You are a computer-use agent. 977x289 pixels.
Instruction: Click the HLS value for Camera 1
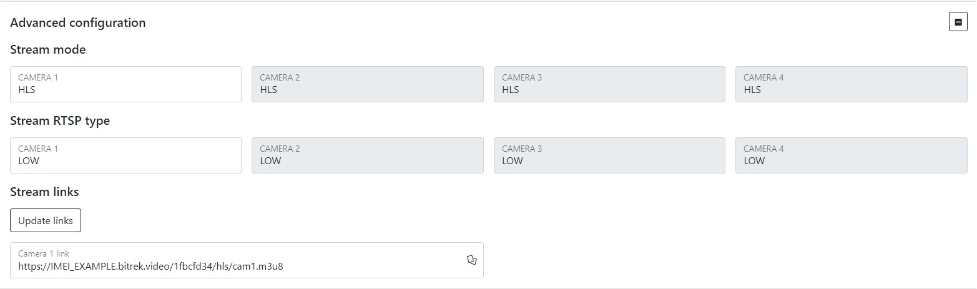point(27,90)
